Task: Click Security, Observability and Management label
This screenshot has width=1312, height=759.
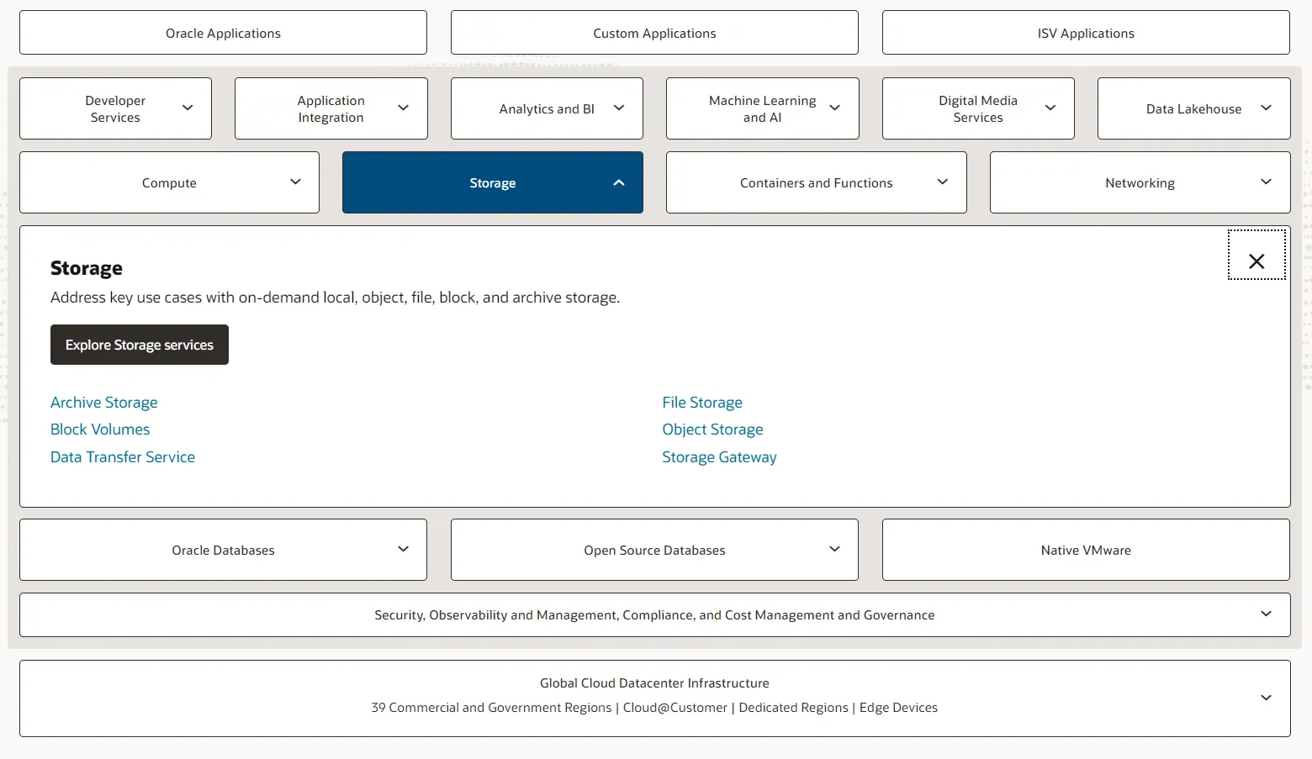Action: pyautogui.click(x=654, y=615)
